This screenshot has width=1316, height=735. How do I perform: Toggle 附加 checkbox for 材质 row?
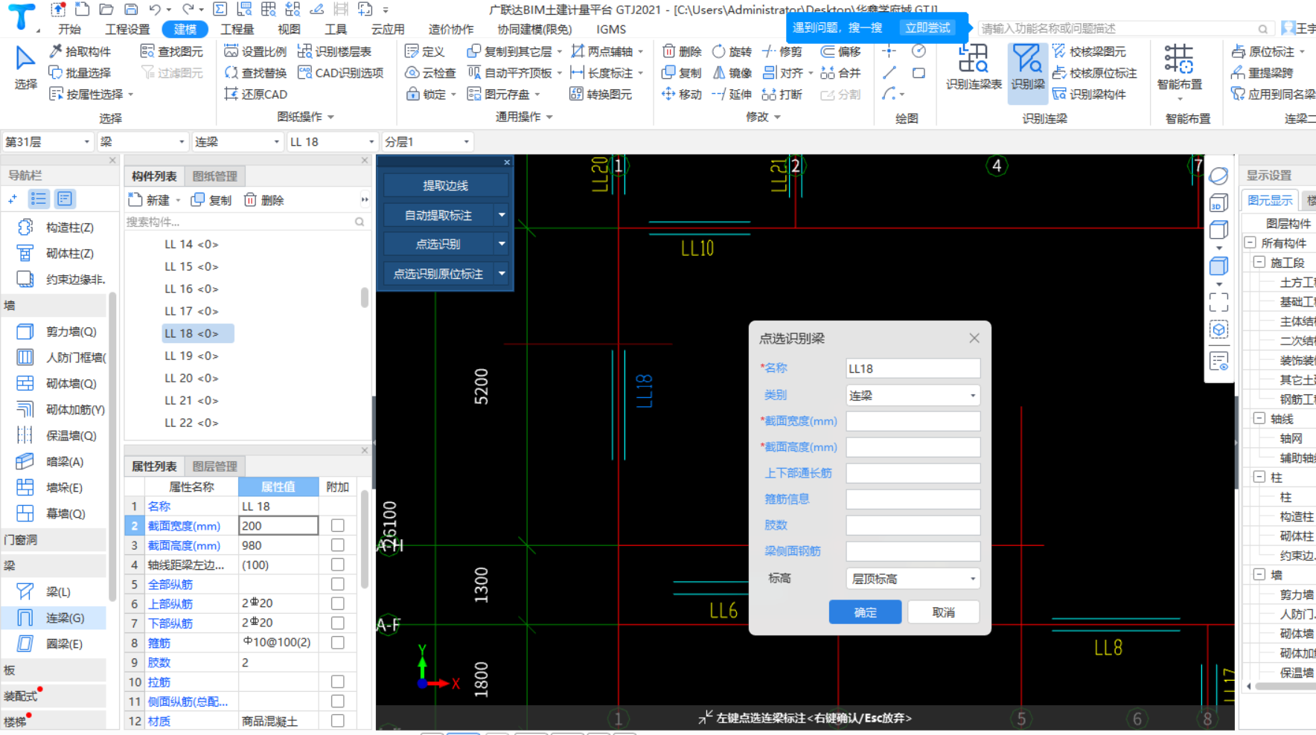[x=337, y=721]
